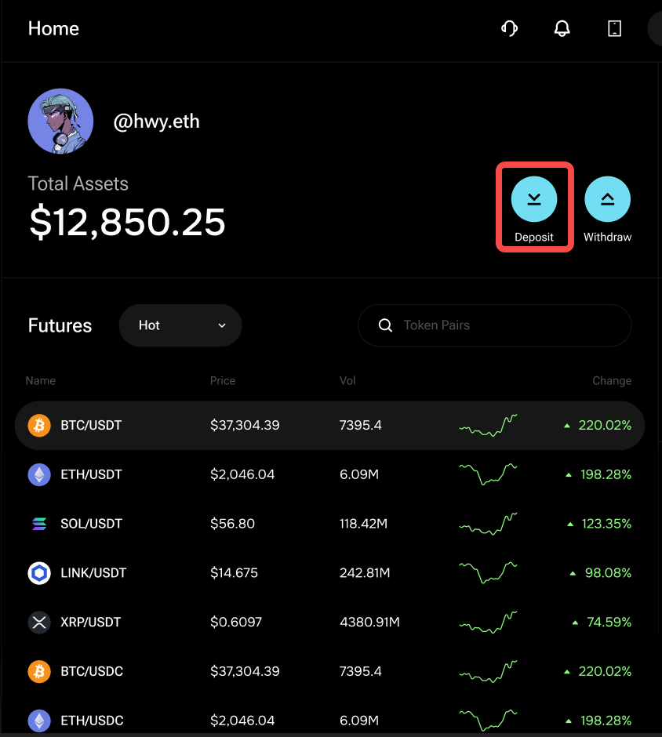Click the Token Pairs search field

tap(495, 325)
